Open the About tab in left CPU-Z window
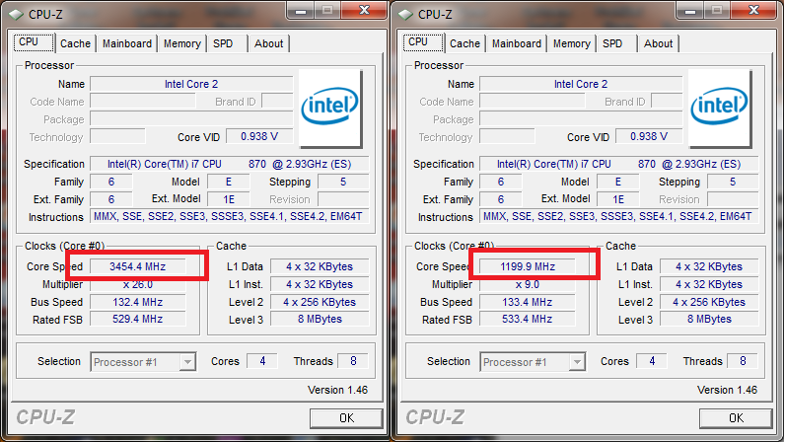The height and width of the screenshot is (442, 785). (x=269, y=43)
